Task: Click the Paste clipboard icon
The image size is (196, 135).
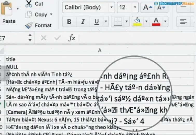Action: (x=6, y=8)
